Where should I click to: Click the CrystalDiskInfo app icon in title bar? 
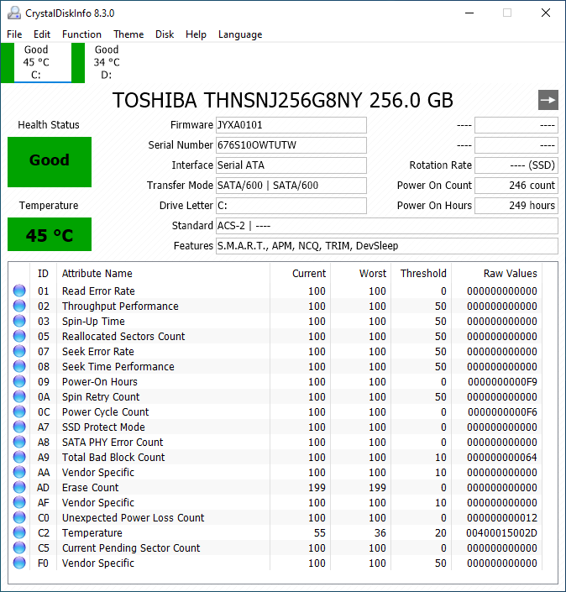point(13,13)
